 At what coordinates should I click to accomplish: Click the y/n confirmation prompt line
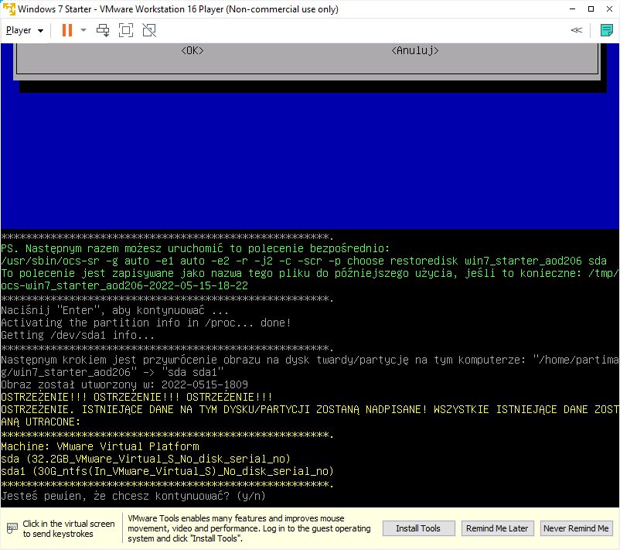pyautogui.click(x=133, y=496)
